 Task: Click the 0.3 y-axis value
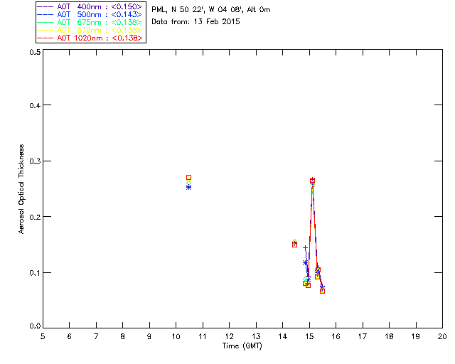tap(35, 161)
